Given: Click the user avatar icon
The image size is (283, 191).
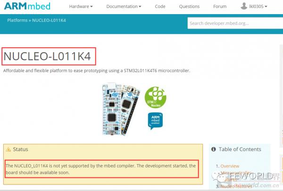Looking at the screenshot, I should [244, 6].
